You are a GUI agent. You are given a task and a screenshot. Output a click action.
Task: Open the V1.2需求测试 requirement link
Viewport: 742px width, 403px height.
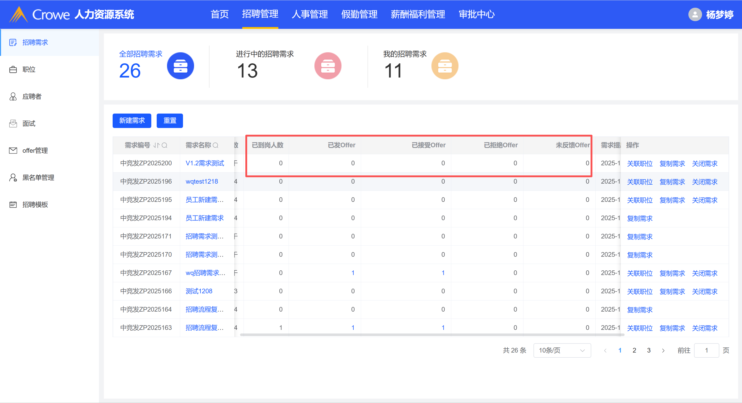[x=205, y=163]
